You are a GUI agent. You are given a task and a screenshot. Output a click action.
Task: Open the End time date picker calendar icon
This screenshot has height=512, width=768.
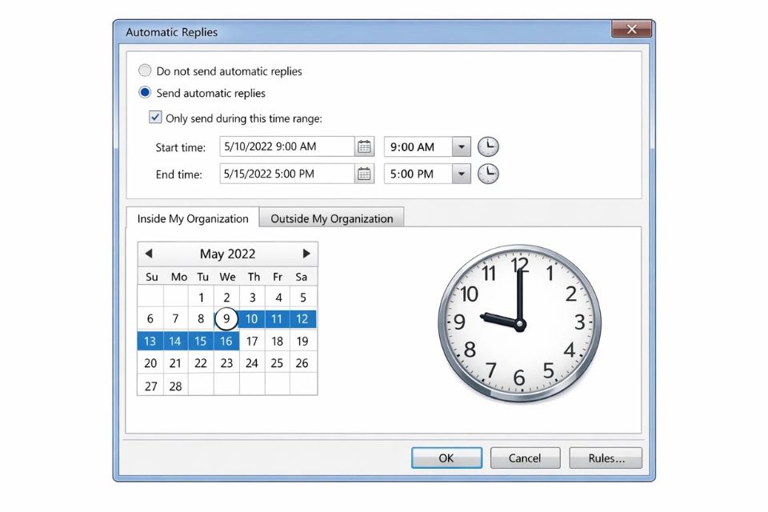pos(365,174)
